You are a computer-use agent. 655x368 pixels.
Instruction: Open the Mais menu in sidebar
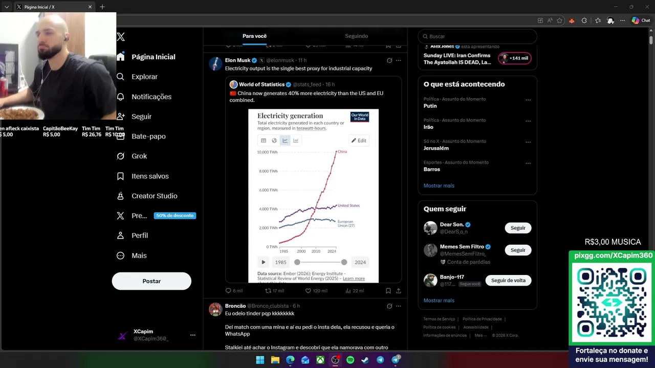[x=132, y=256]
